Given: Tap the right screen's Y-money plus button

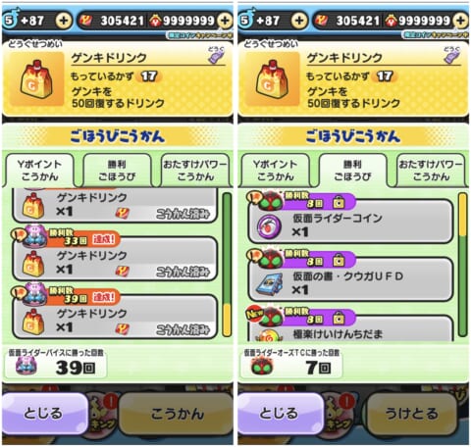Looking at the screenshot, I should [x=460, y=21].
